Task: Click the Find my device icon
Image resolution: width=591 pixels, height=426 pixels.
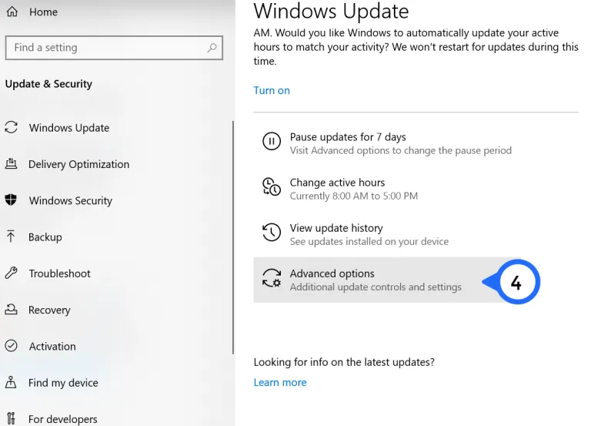Action: (x=11, y=382)
